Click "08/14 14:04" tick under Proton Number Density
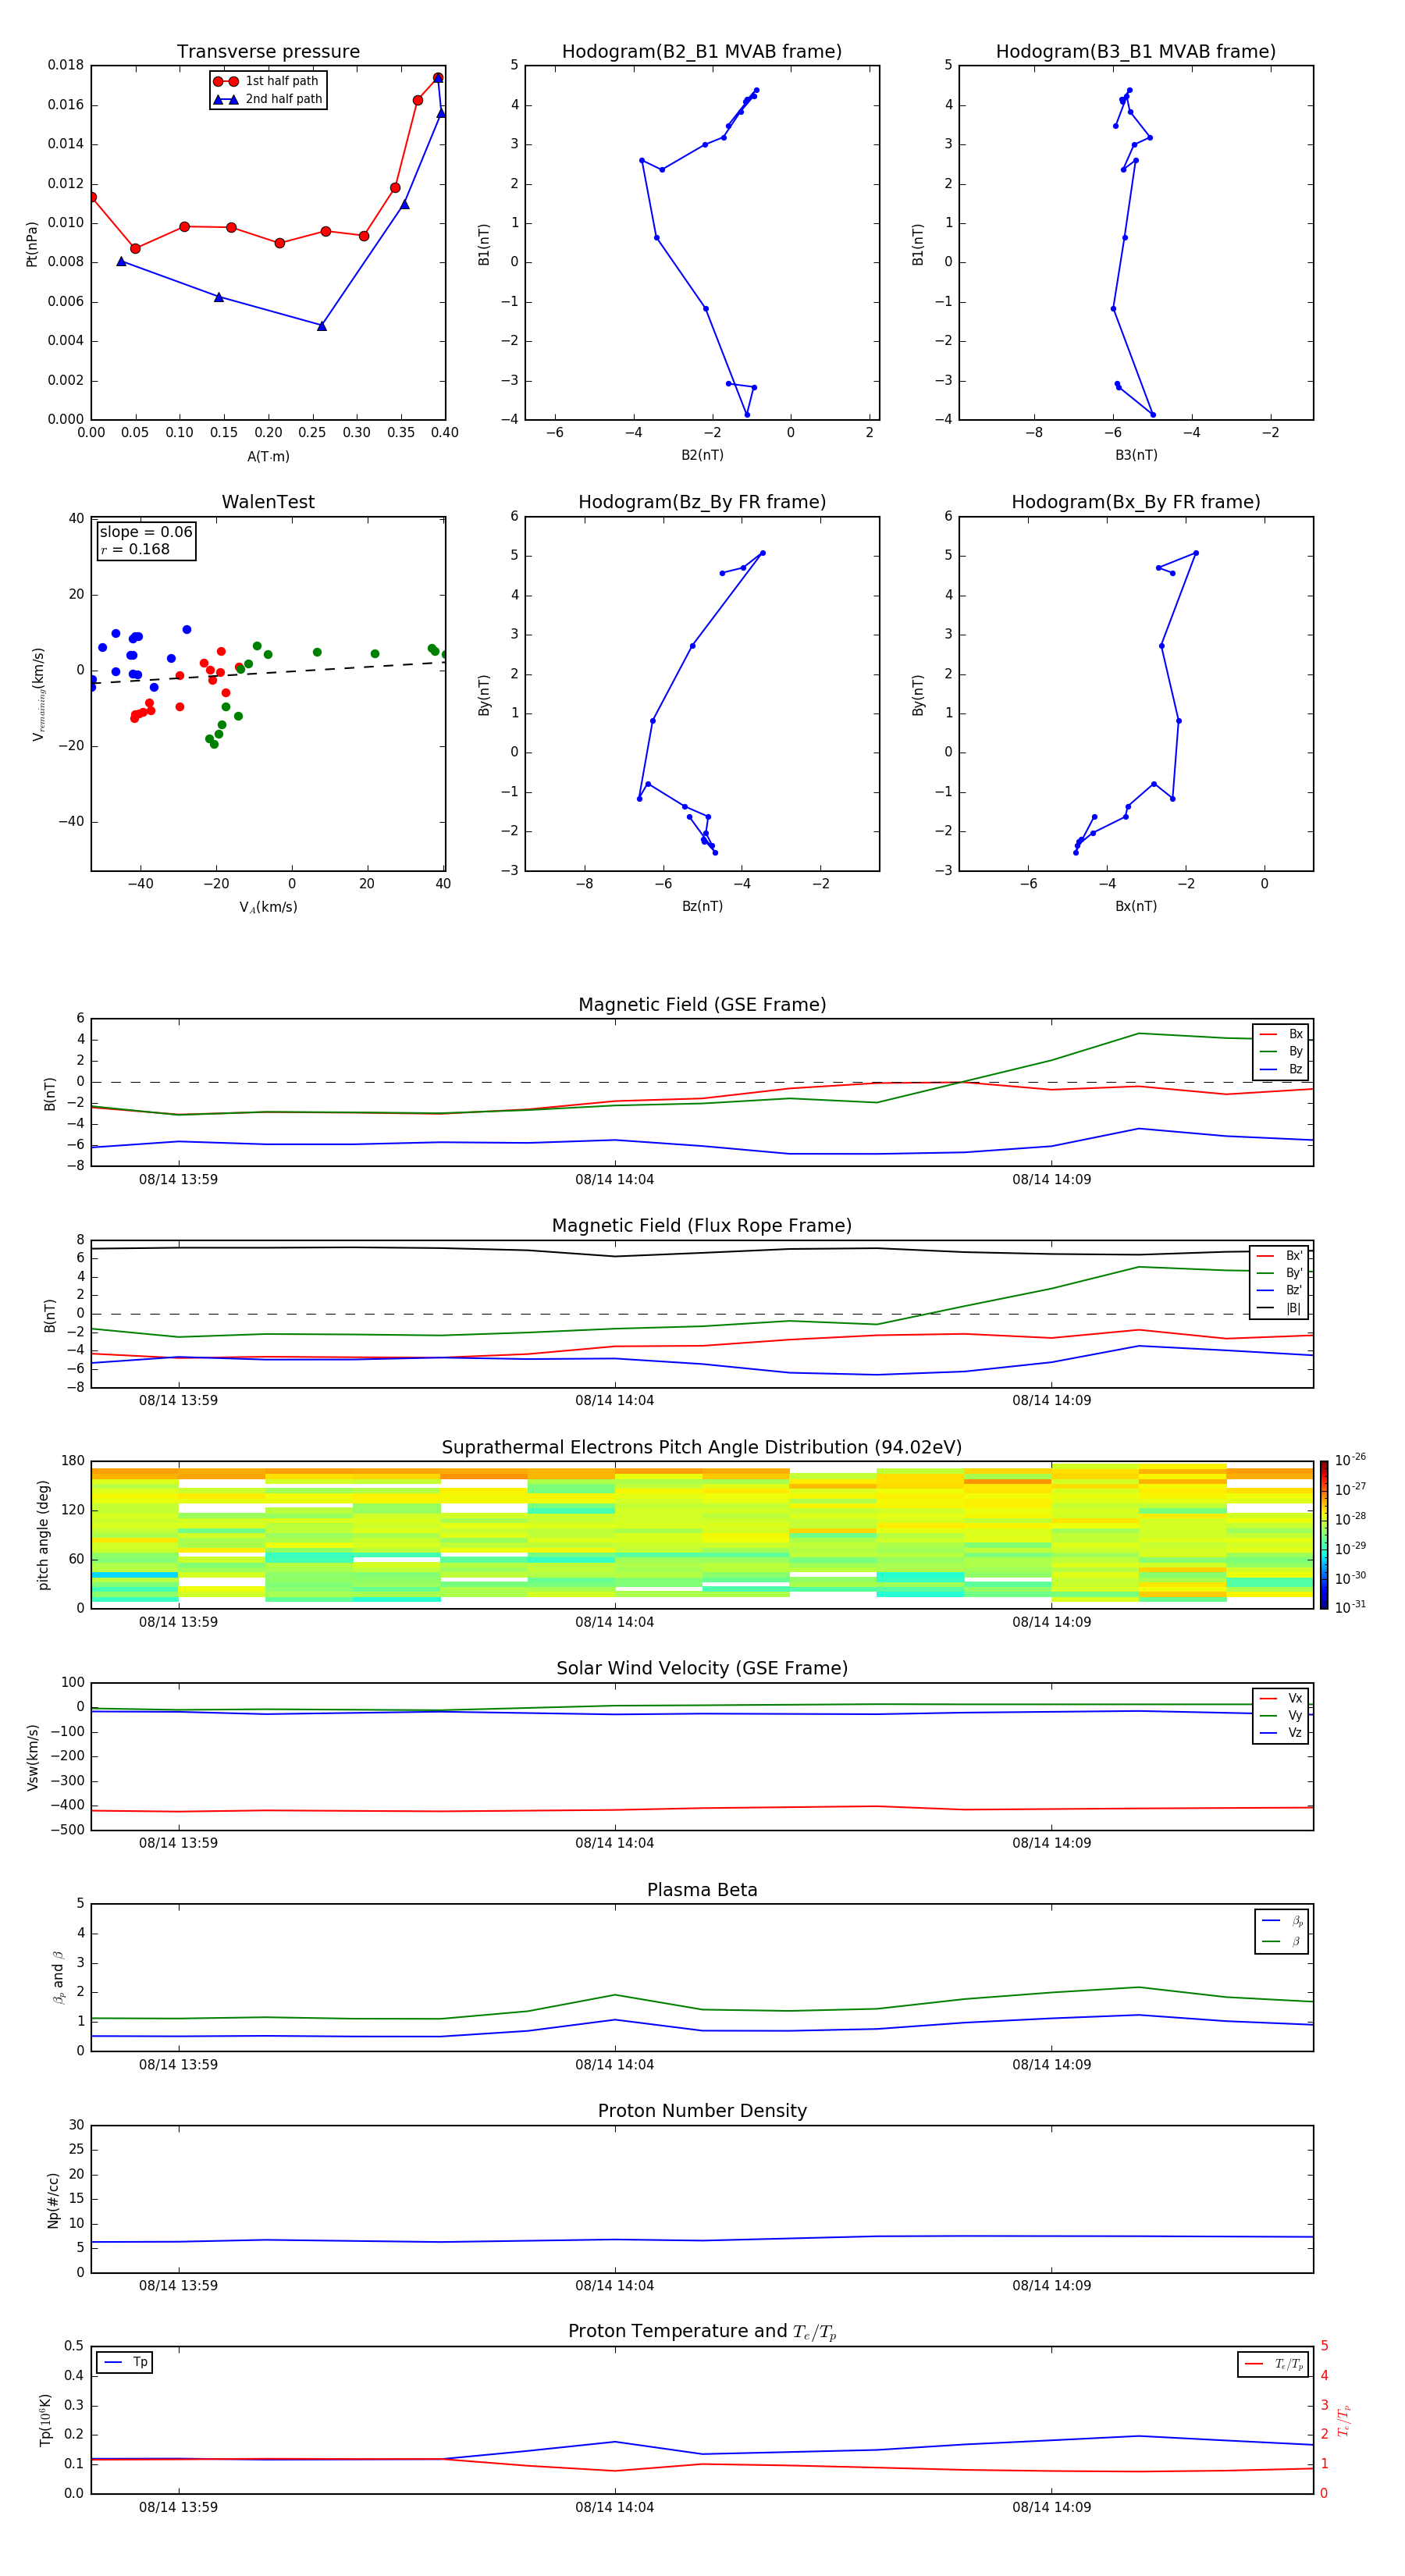 [614, 2286]
